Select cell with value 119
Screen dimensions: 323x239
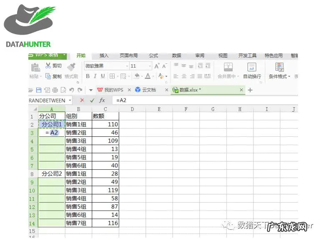tap(105, 190)
